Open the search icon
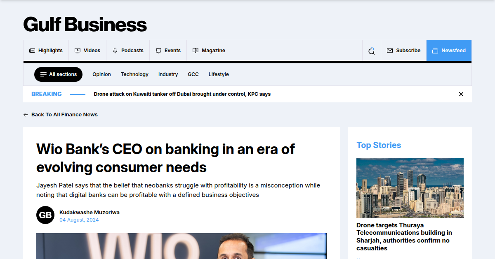This screenshot has width=495, height=259. [x=371, y=50]
